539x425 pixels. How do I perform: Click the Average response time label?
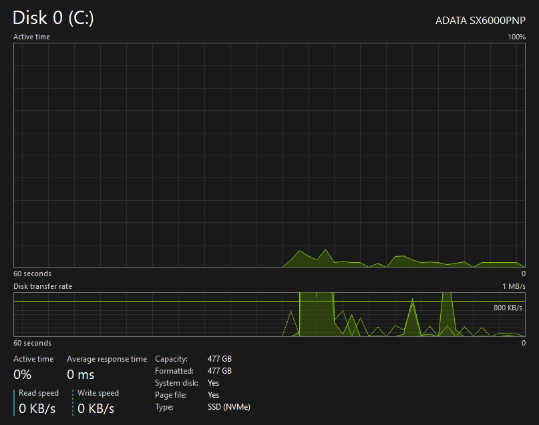click(x=107, y=359)
